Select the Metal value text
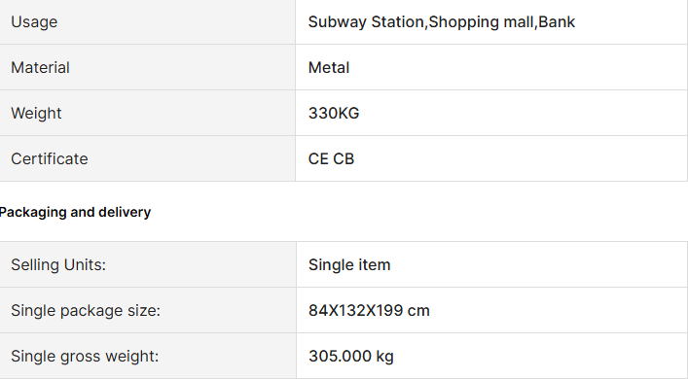Screen dimensions: 688x379 click(329, 67)
